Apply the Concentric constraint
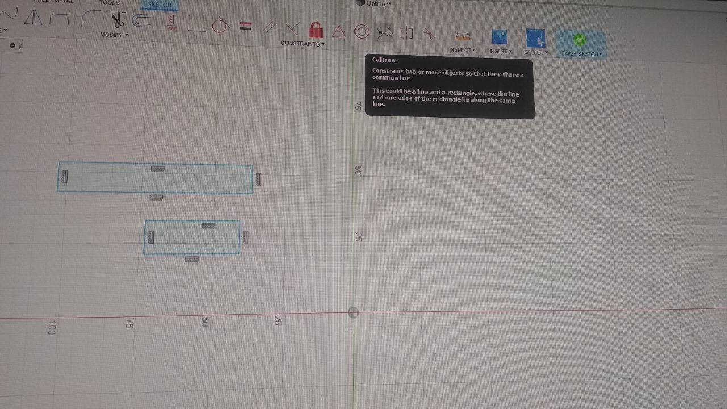Image resolution: width=727 pixels, height=409 pixels. pyautogui.click(x=361, y=32)
